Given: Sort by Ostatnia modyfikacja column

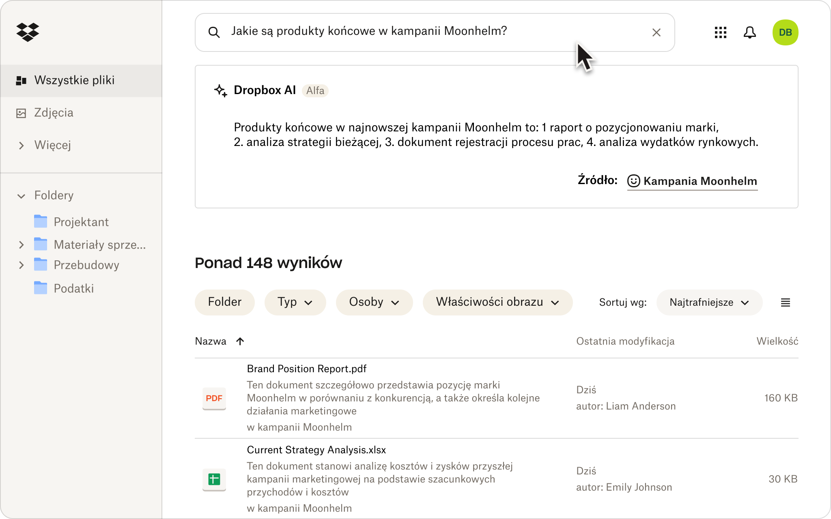Looking at the screenshot, I should [x=625, y=341].
